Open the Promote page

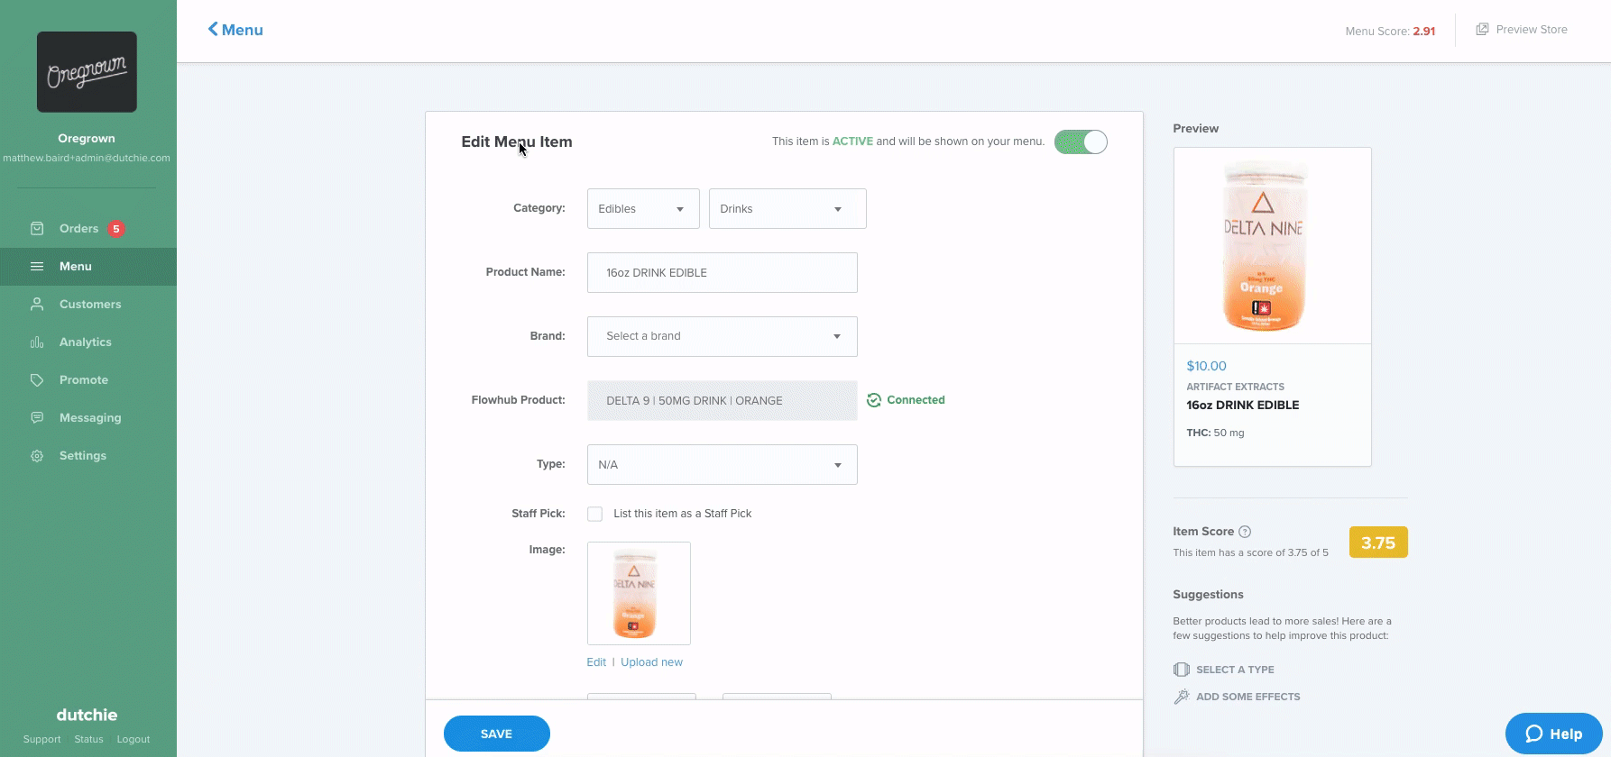coord(88,380)
